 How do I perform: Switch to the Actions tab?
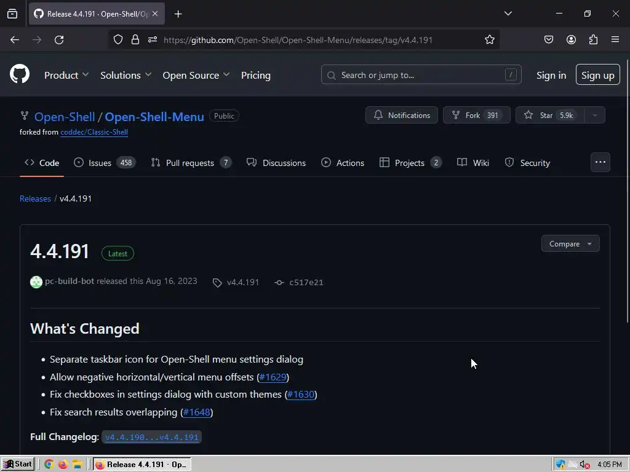343,163
